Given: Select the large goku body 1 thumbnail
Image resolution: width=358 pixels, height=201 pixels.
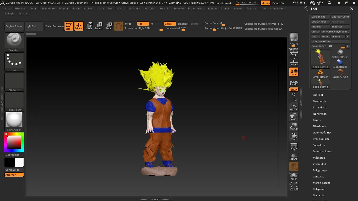Looking at the screenshot, I should pyautogui.click(x=320, y=59).
